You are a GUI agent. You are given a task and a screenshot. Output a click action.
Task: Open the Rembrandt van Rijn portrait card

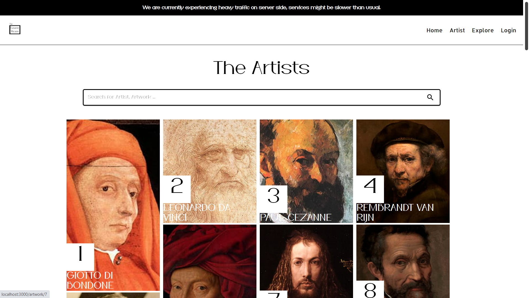point(403,171)
